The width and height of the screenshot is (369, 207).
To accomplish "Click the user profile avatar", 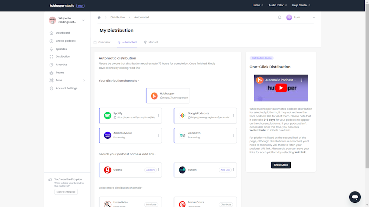I will (289, 17).
